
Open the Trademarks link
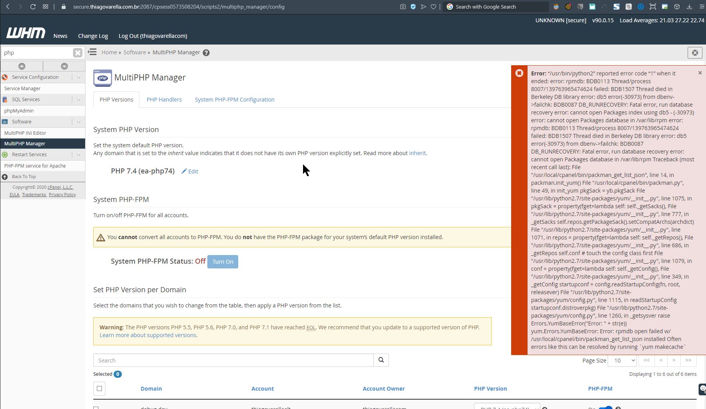(34, 195)
